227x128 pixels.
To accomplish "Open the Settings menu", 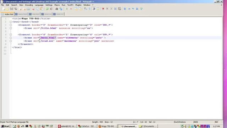I will pyautogui.click(x=49, y=5).
